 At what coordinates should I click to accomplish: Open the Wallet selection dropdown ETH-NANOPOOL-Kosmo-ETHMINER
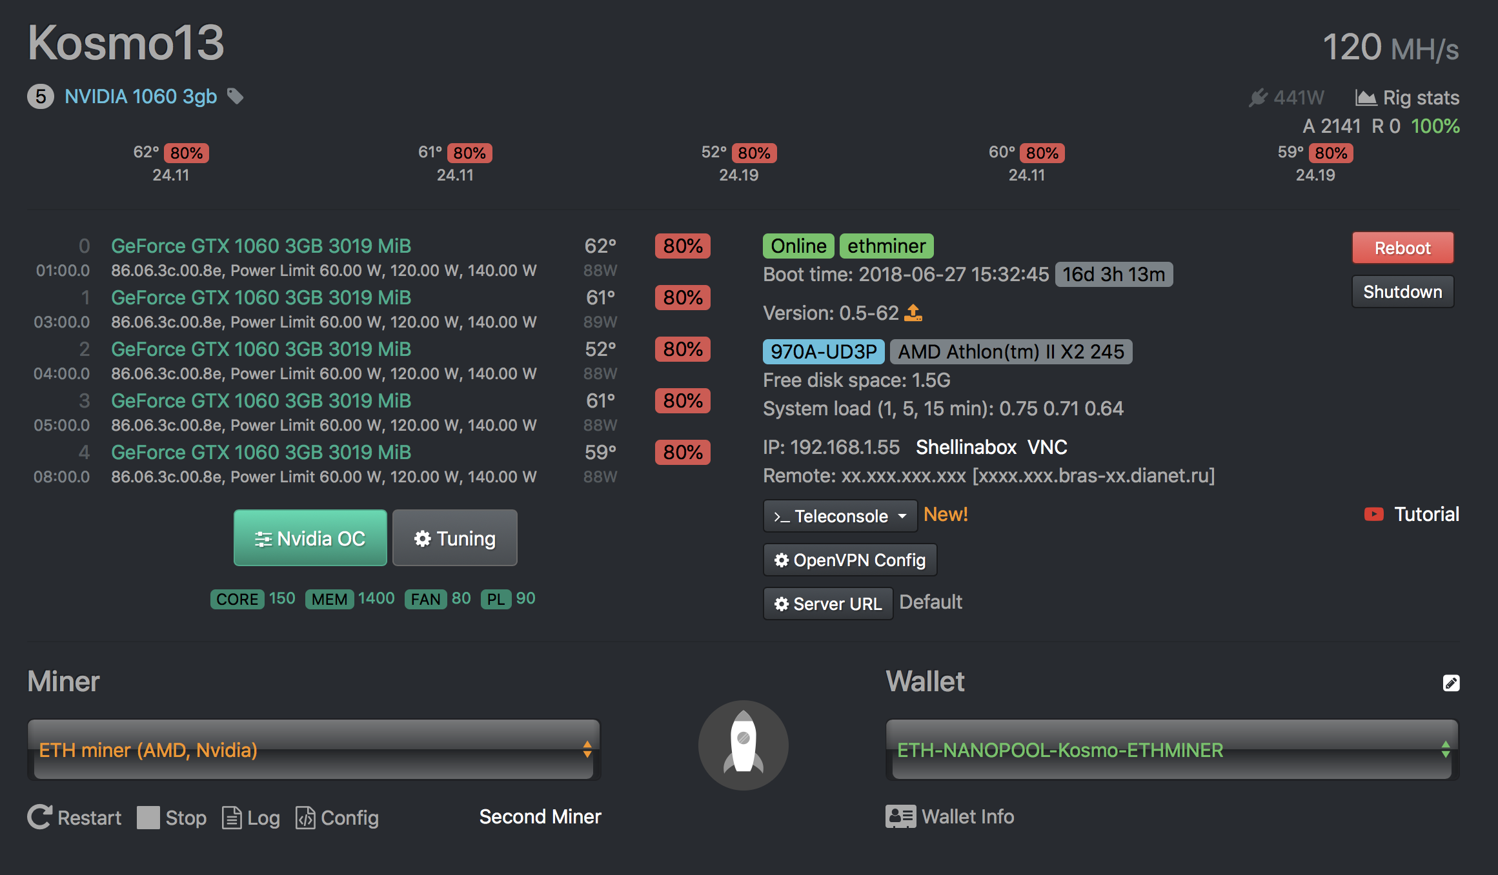(x=1172, y=750)
